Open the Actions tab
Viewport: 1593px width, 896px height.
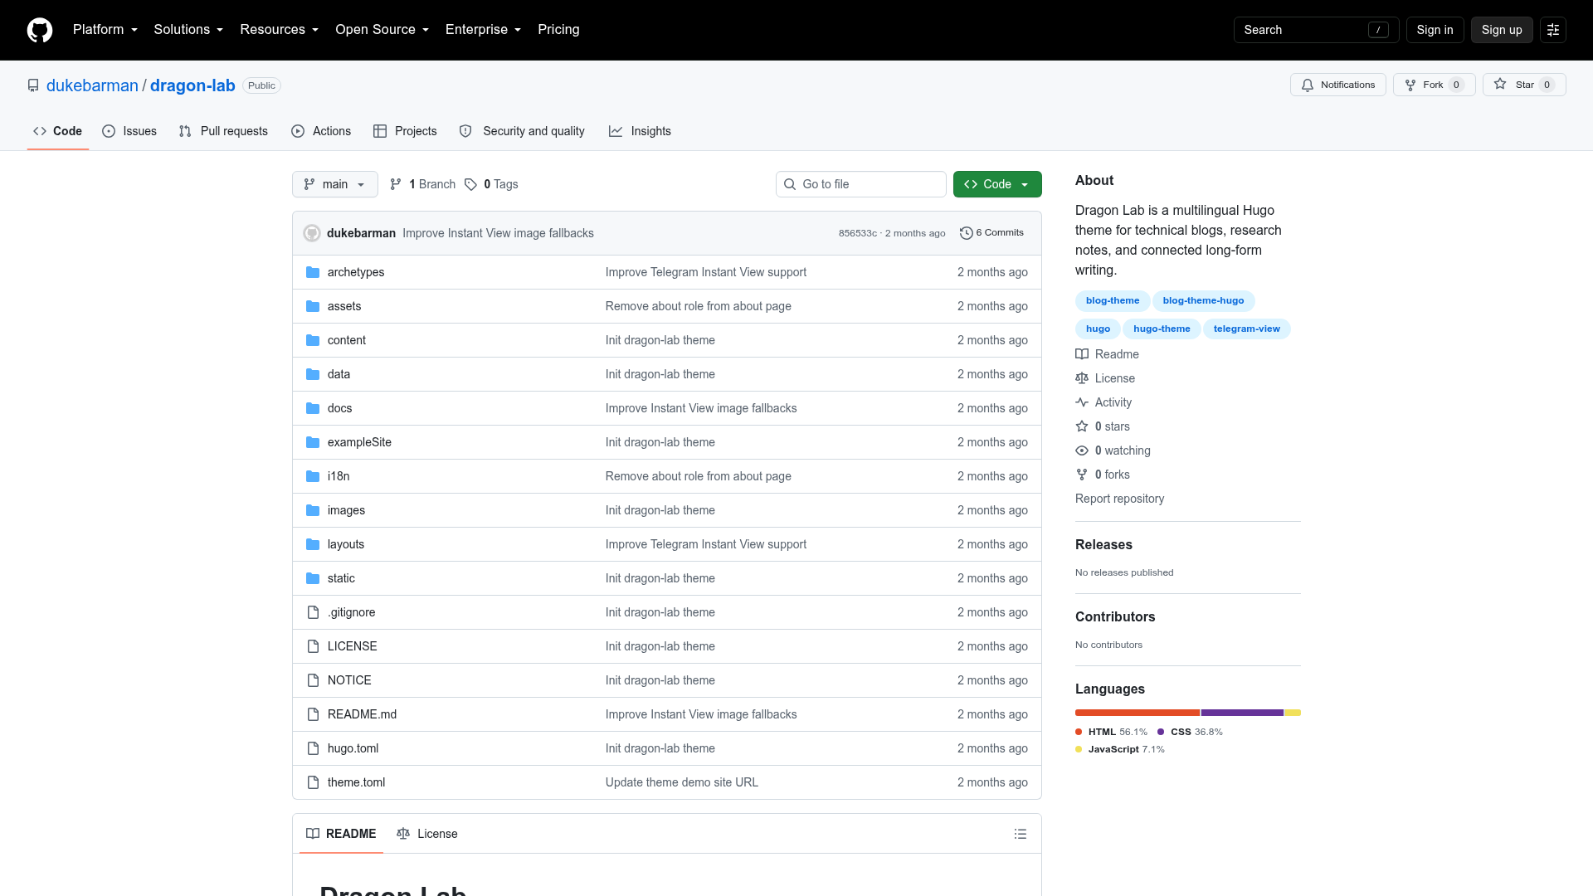[x=321, y=131]
